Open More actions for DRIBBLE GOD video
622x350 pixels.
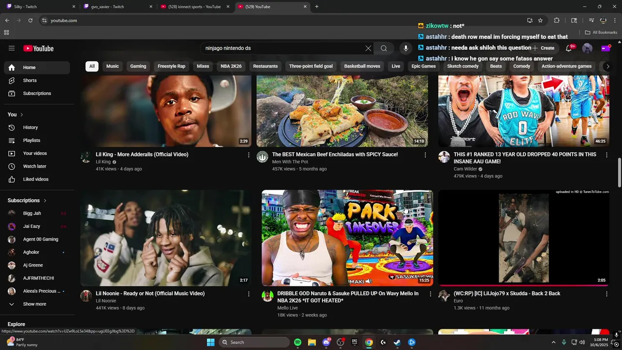tap(430, 294)
